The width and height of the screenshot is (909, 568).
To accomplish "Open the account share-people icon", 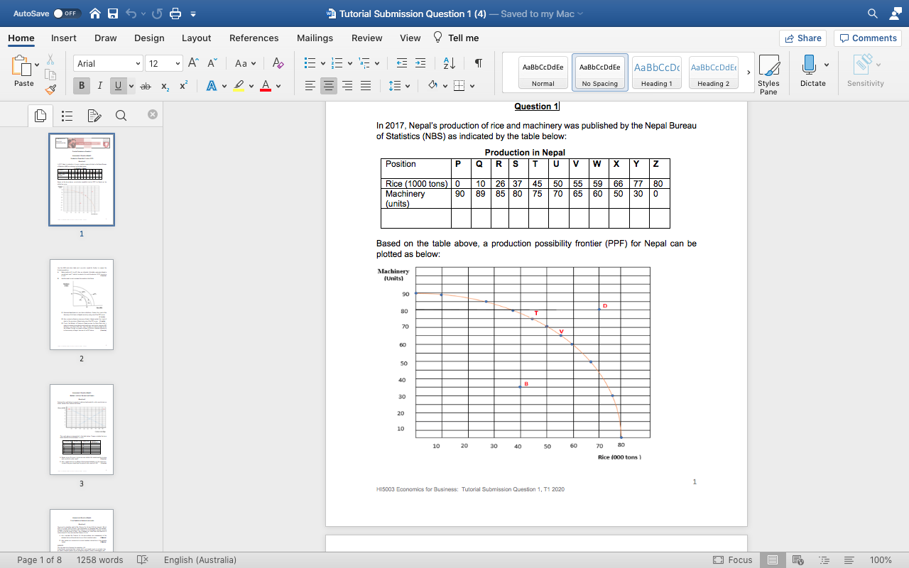I will [x=894, y=13].
